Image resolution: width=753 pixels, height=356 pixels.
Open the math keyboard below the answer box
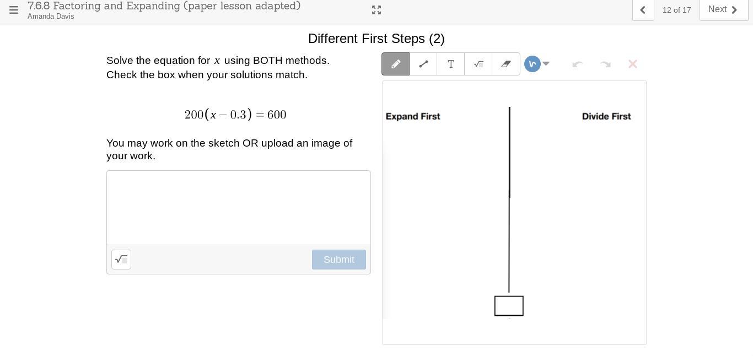(121, 260)
